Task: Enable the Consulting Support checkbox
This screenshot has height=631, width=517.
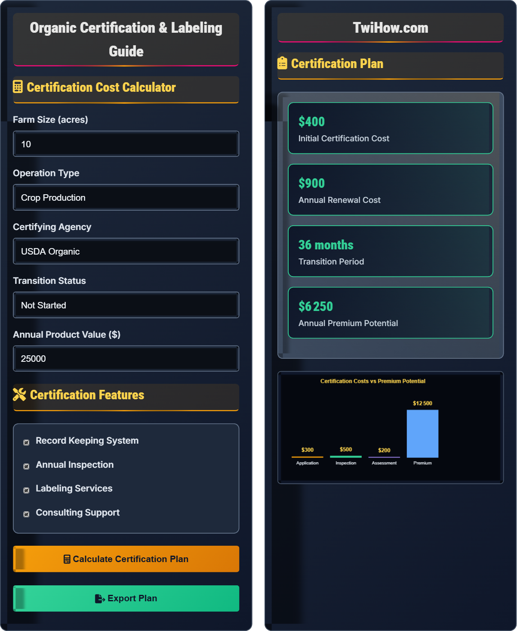Action: [26, 514]
